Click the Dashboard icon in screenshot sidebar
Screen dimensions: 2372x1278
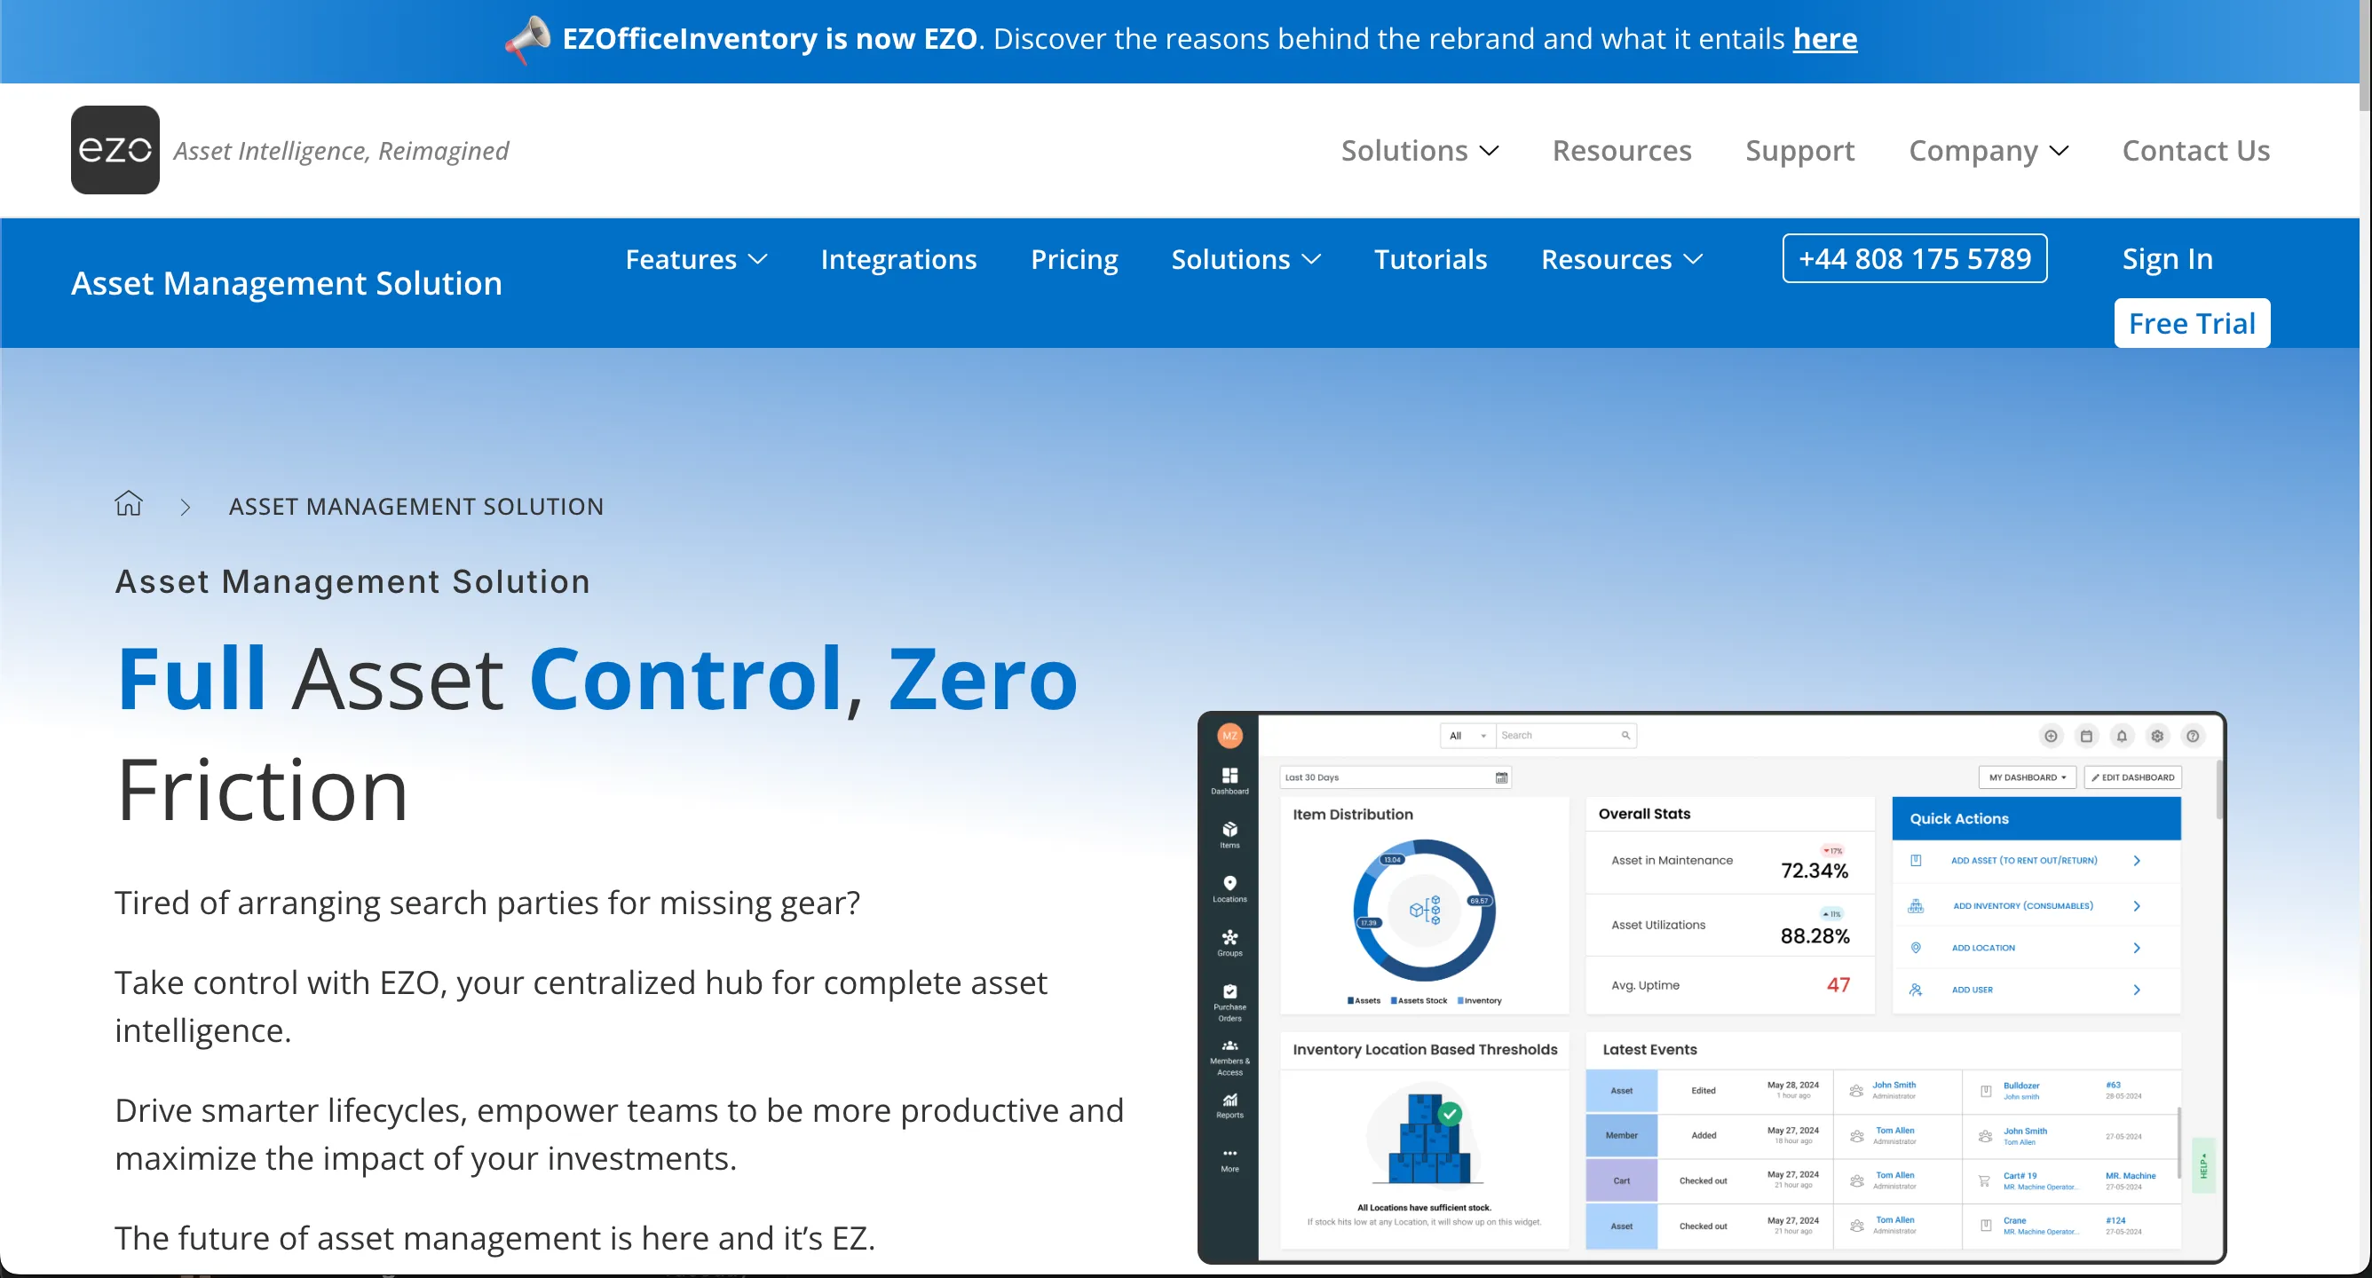[x=1229, y=776]
